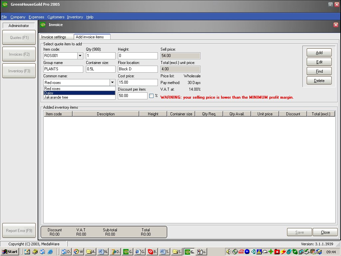Click the red folder star tray icon

pyautogui.click(x=277, y=252)
